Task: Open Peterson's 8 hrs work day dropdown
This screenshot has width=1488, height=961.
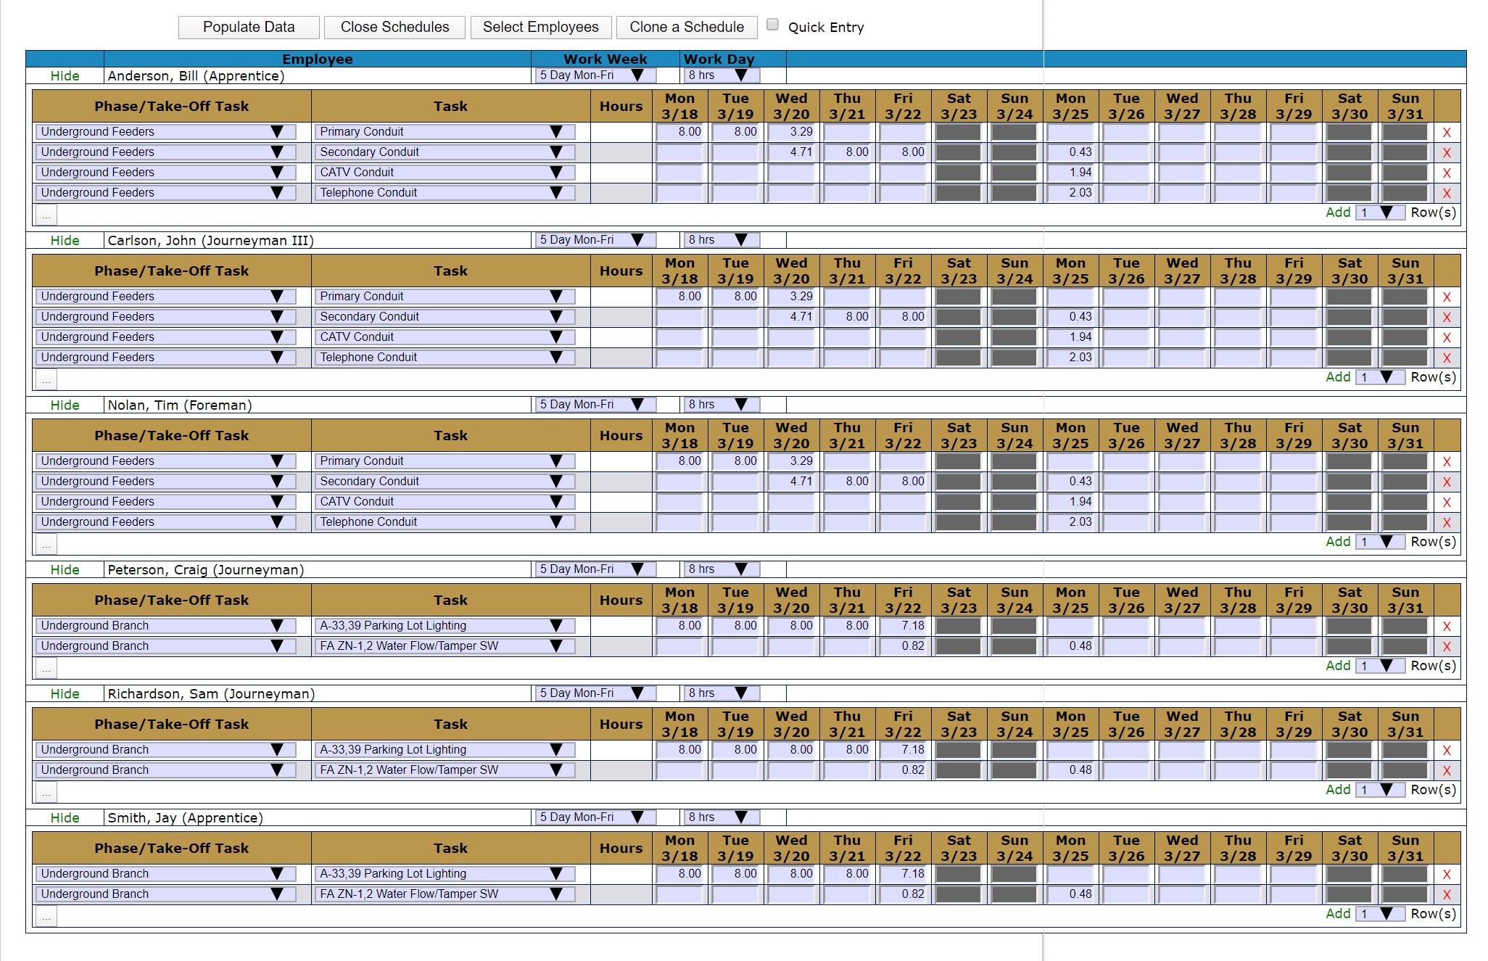Action: [722, 569]
